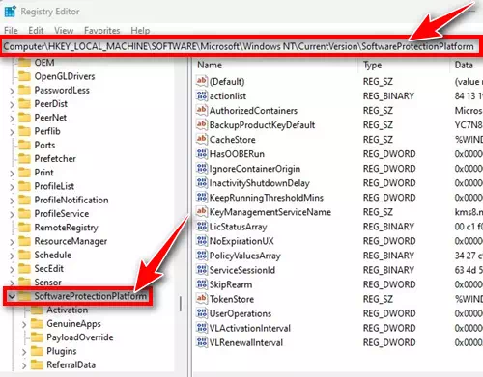Click the PayloadOverride folder icon
Image resolution: width=483 pixels, height=377 pixels.
[x=37, y=337]
